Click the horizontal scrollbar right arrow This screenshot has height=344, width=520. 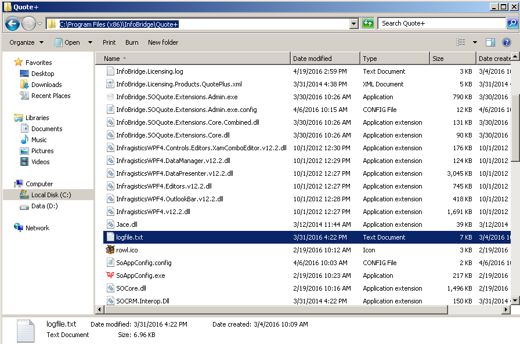[x=505, y=310]
